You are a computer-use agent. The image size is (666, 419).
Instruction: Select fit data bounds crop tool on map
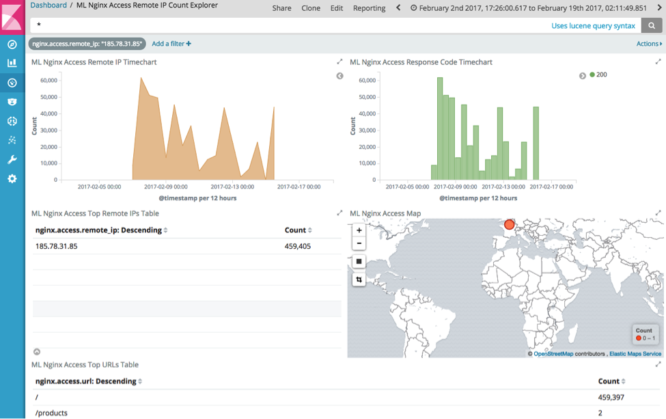[359, 280]
